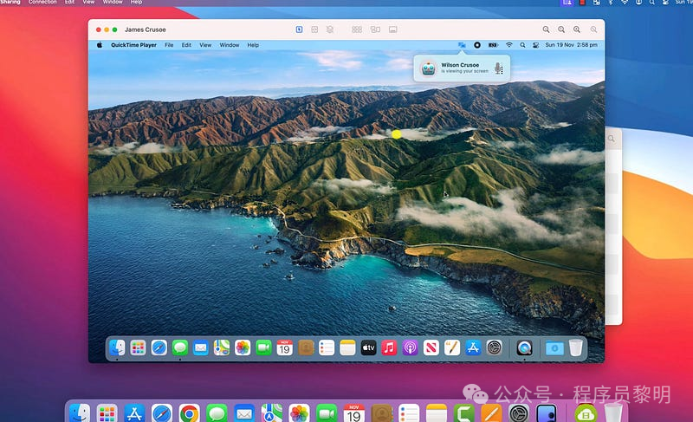The width and height of the screenshot is (693, 422).
Task: Click the dimmed rightmost magnifier button in toolbar
Action: click(593, 29)
